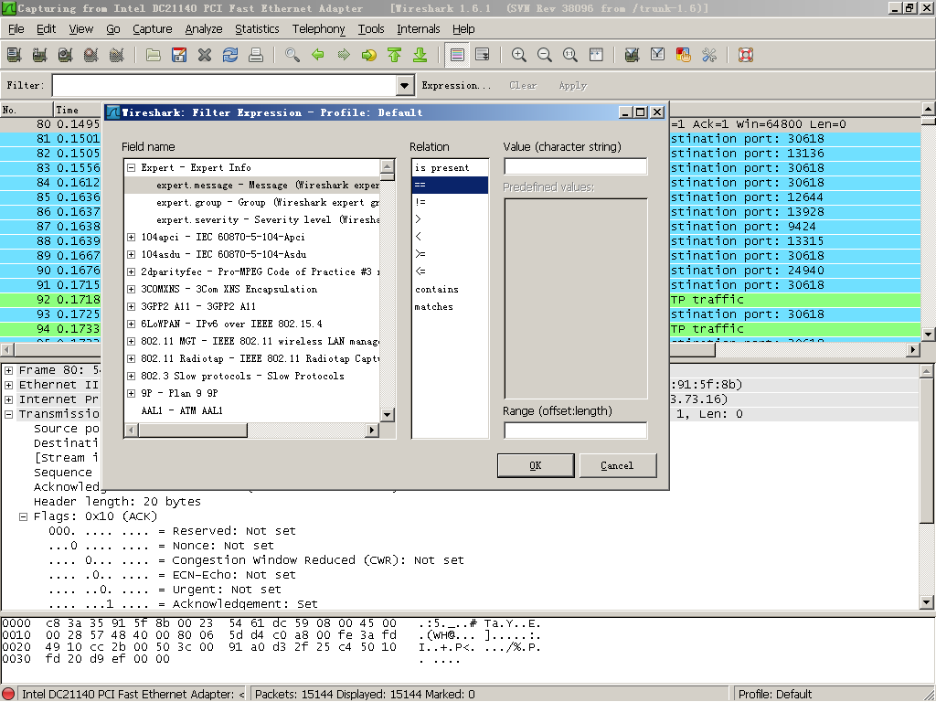Click in the Filter text field
936x702 pixels.
pos(225,85)
